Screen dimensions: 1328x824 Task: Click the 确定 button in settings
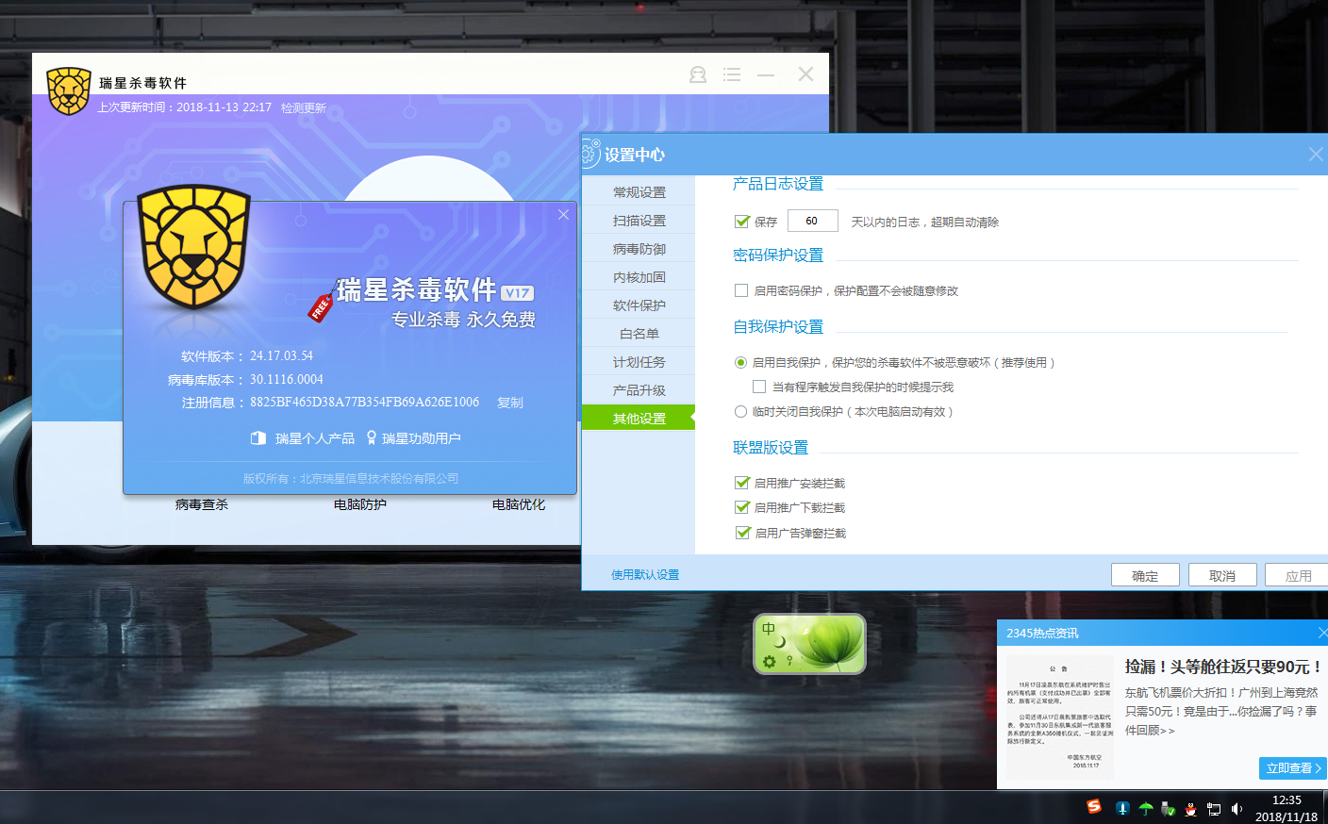click(x=1145, y=575)
